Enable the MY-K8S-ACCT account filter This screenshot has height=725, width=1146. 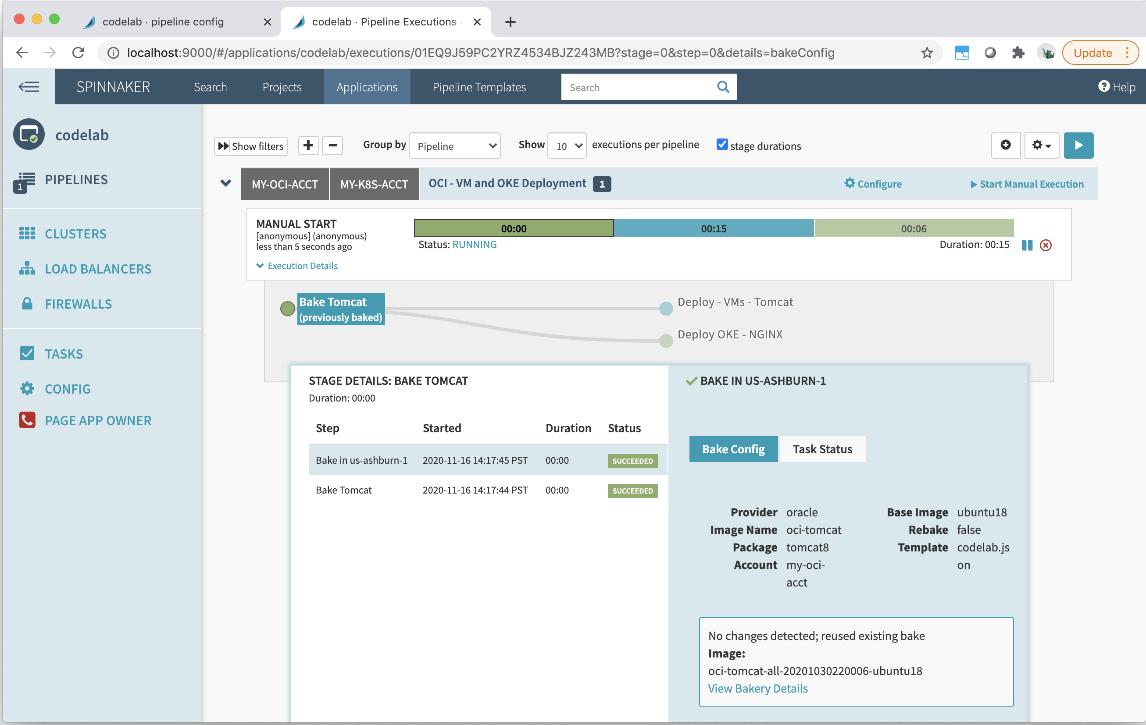tap(374, 184)
